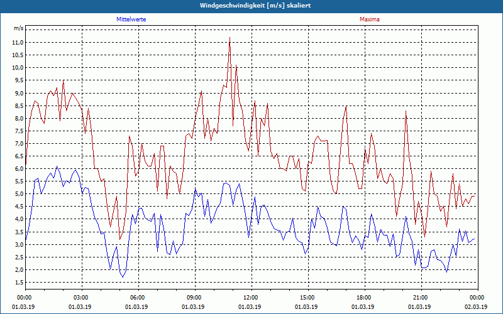Click the '00:00' time label dated 02.03.19

(x=477, y=298)
